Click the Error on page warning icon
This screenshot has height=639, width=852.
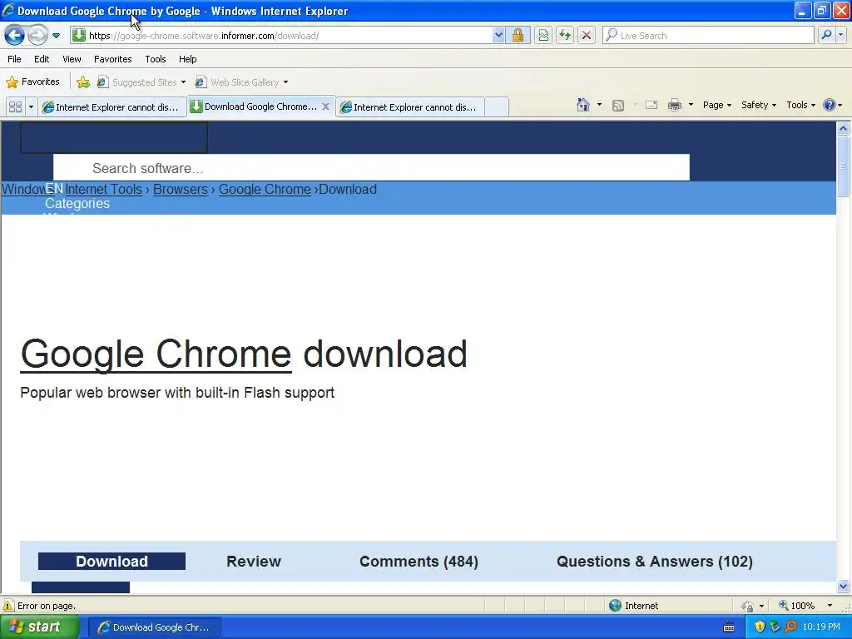point(8,606)
